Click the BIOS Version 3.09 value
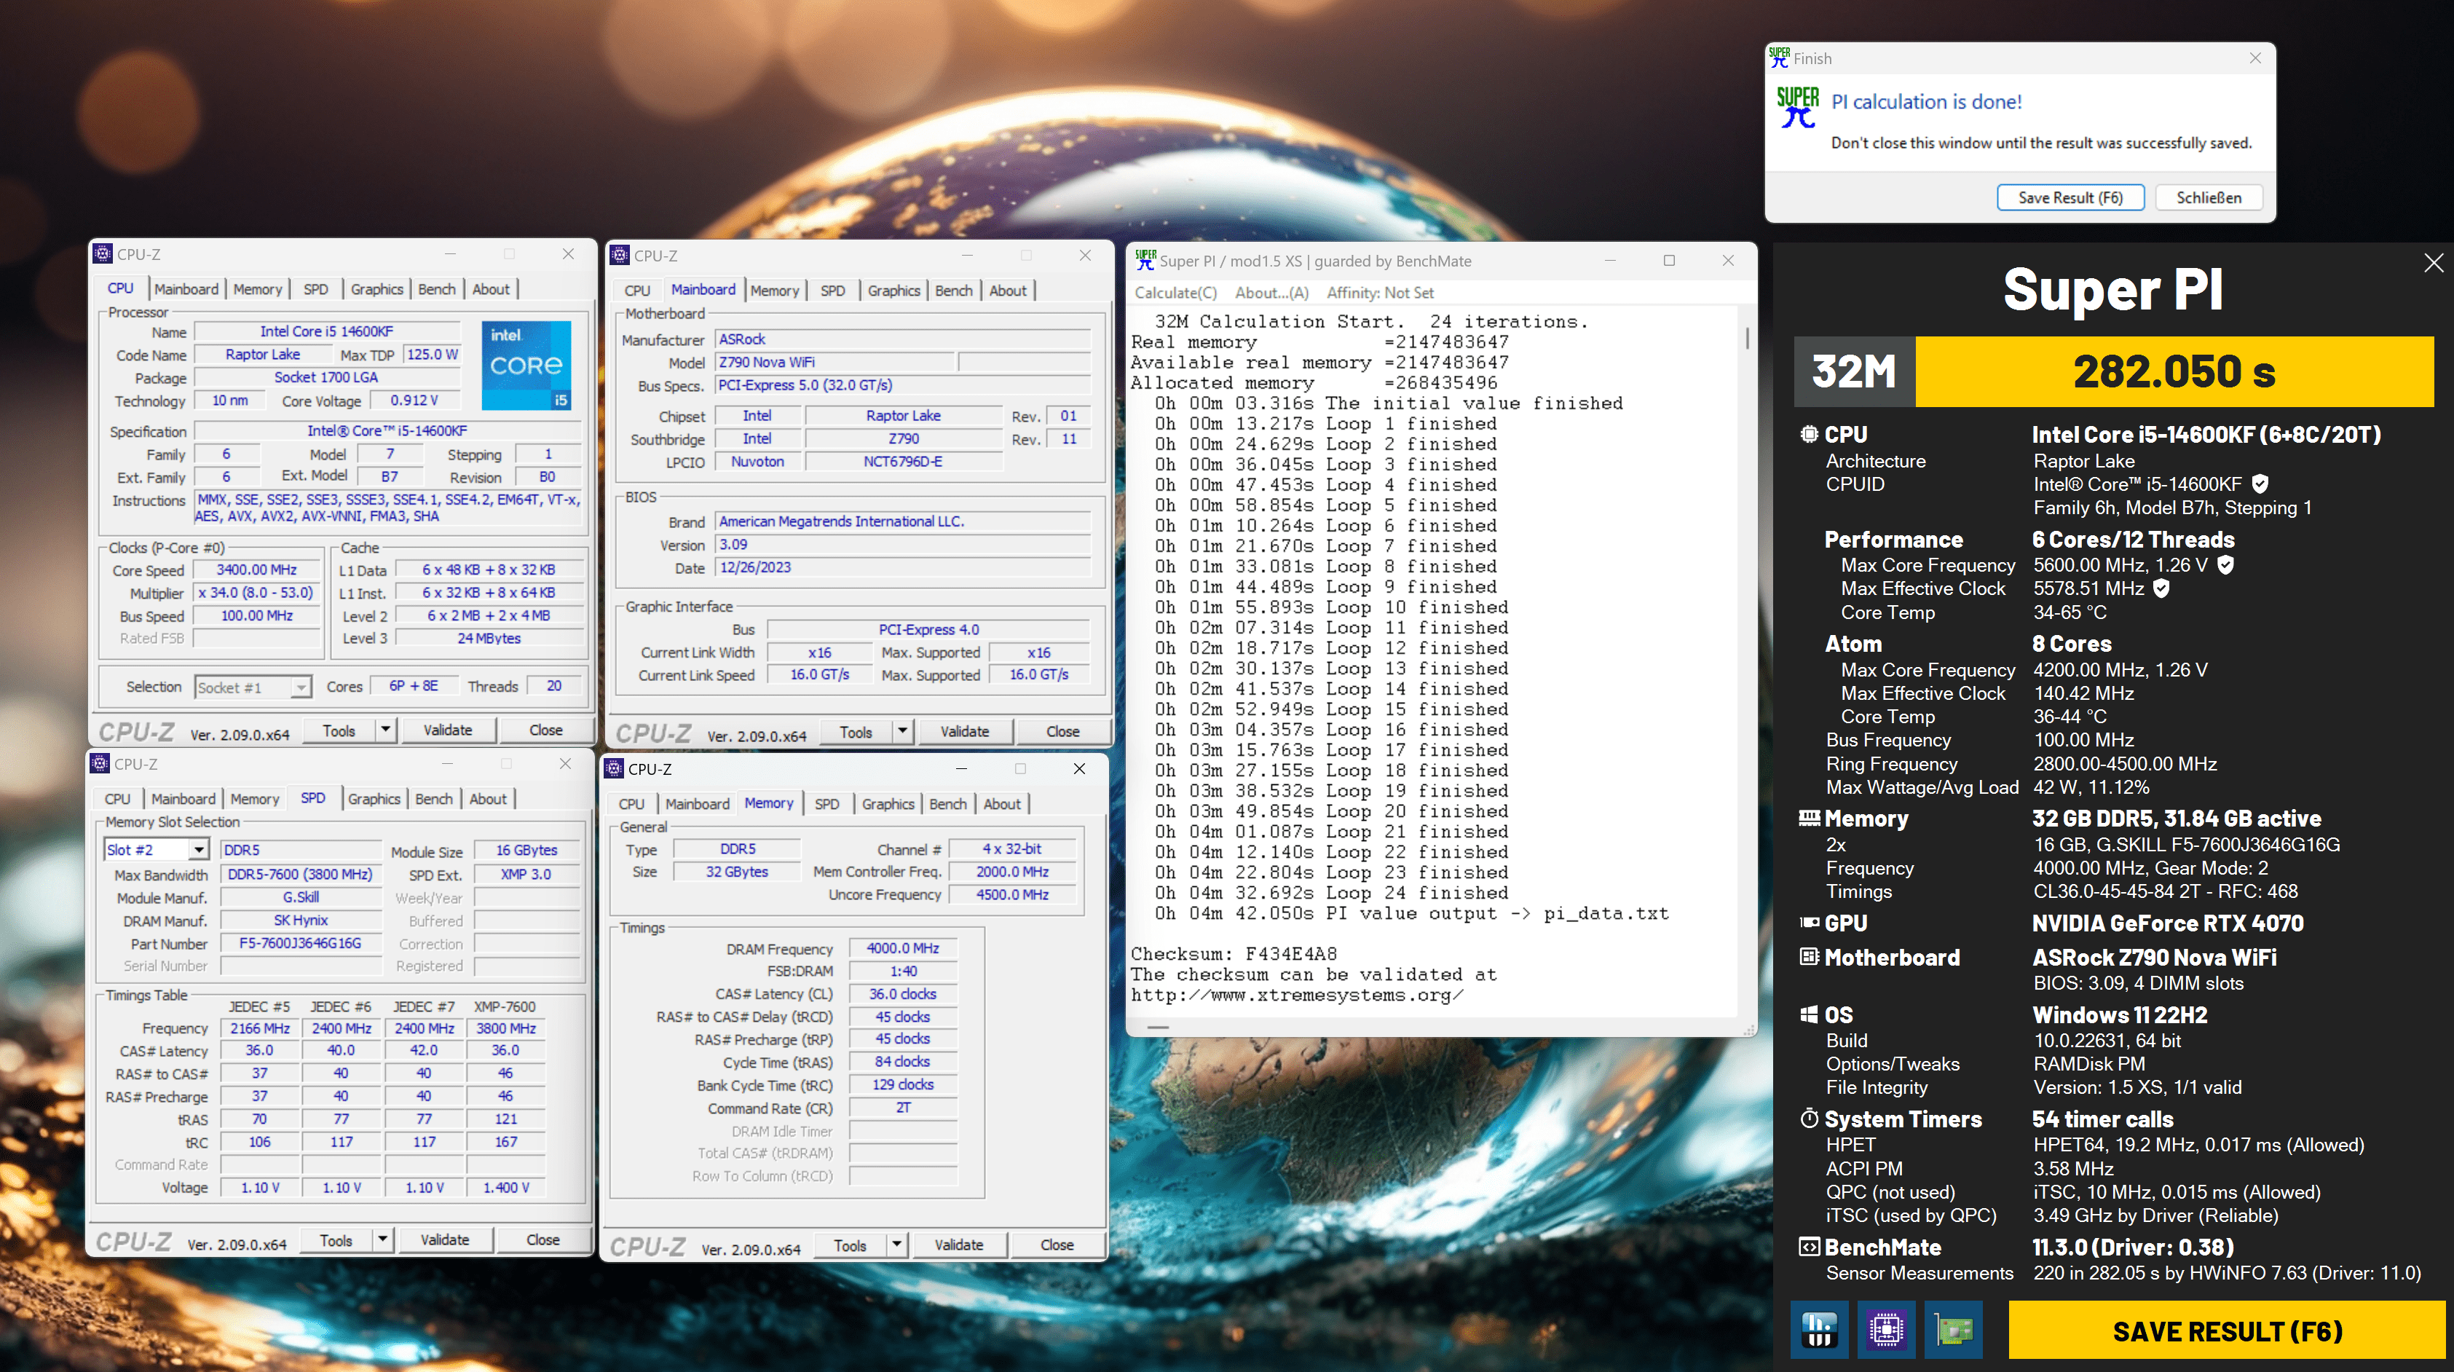 (x=902, y=544)
